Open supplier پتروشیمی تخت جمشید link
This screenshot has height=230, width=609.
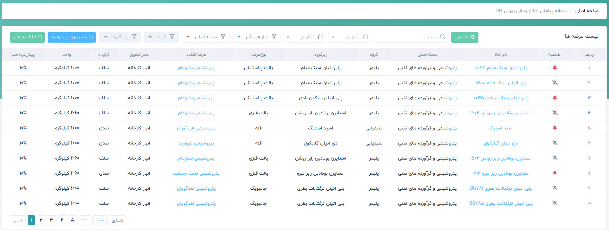[196, 173]
